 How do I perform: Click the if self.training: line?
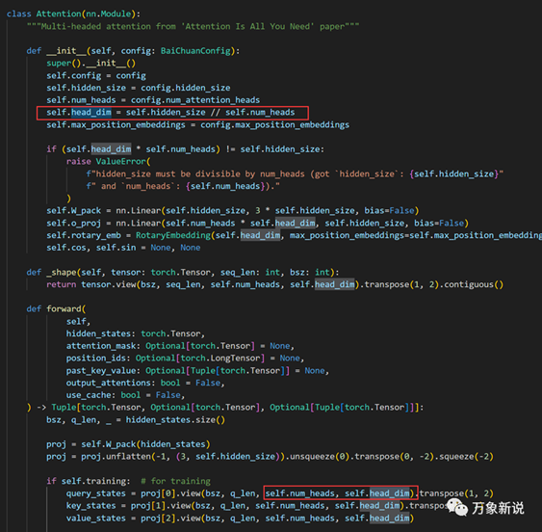tap(128, 481)
